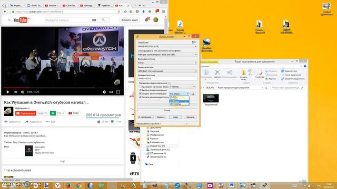Toggle the quick format checkbox
Image resolution: width=337 pixels, height=189 pixels.
[x=141, y=90]
